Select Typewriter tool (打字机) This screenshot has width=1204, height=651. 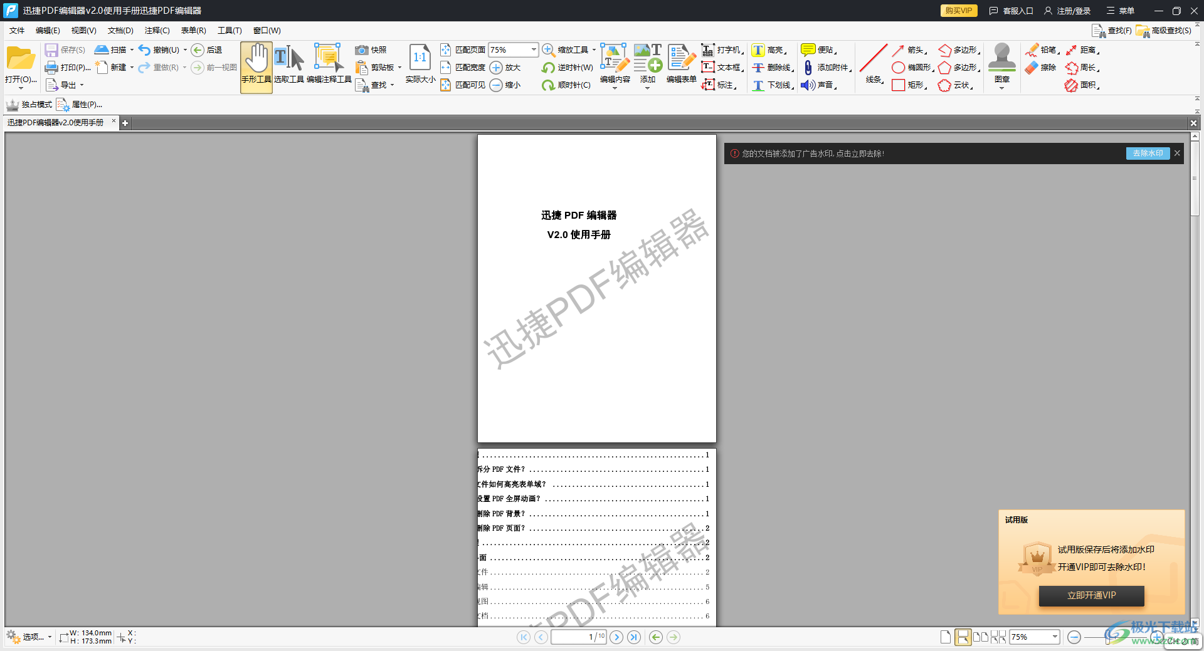coord(721,50)
